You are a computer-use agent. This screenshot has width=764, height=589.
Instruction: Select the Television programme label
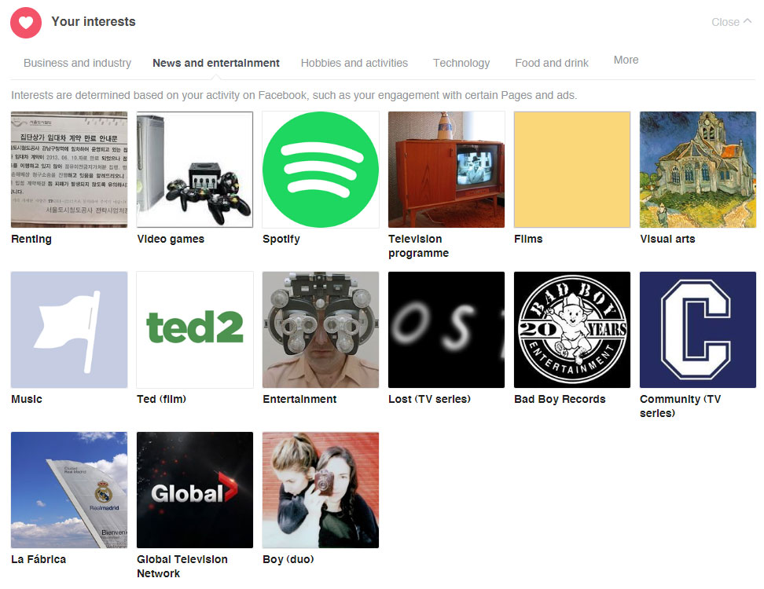(x=418, y=246)
